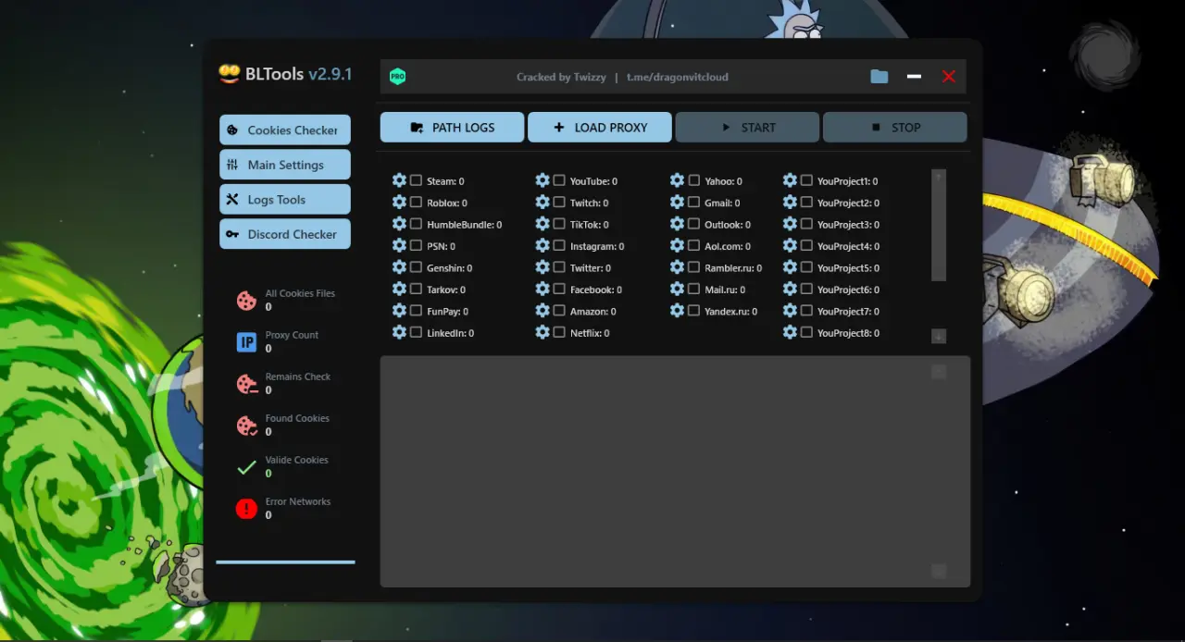The image size is (1185, 642).
Task: Open settings gear for Netflix
Action: coord(543,332)
